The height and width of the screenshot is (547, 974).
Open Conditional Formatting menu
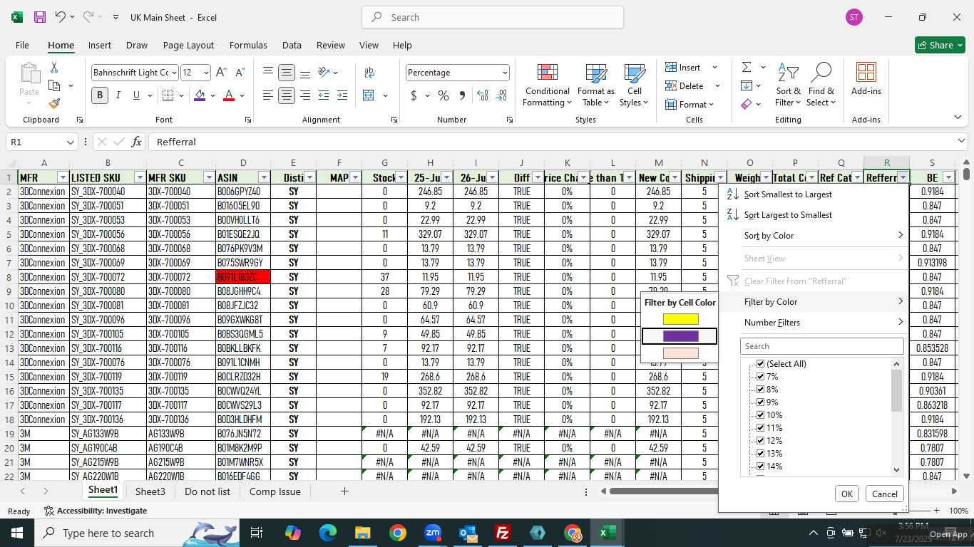(x=547, y=85)
